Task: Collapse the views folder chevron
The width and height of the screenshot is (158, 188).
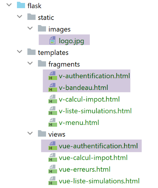Action: tap(30, 133)
